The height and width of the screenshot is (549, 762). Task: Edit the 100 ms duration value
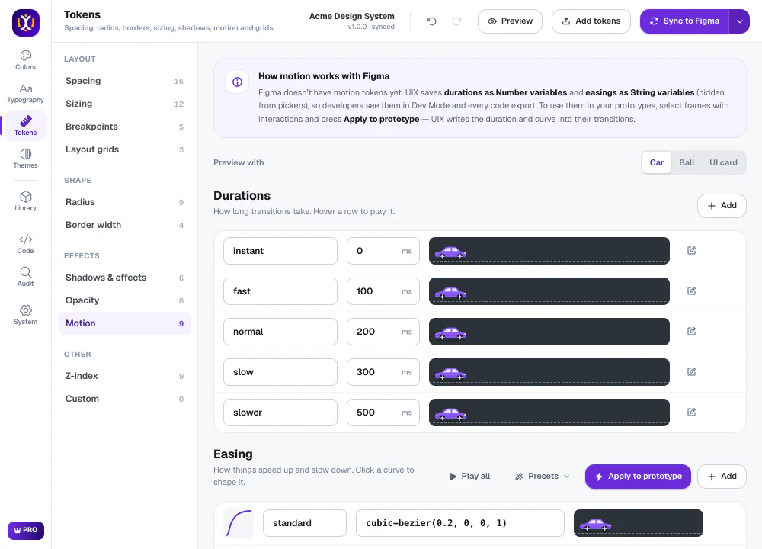pos(383,291)
